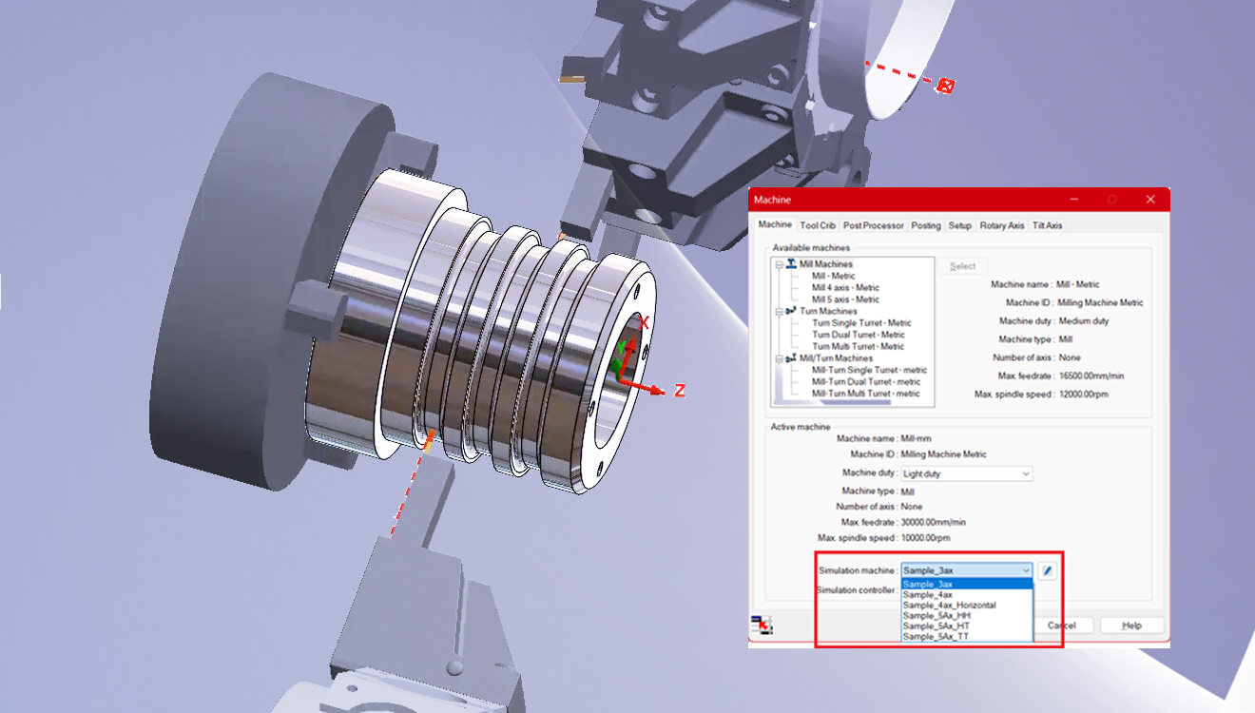Collapse the Mill/Turn Machines tree node

click(779, 358)
